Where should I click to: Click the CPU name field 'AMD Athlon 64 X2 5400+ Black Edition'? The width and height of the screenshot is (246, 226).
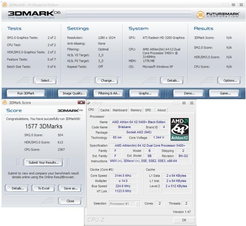(x=139, y=122)
